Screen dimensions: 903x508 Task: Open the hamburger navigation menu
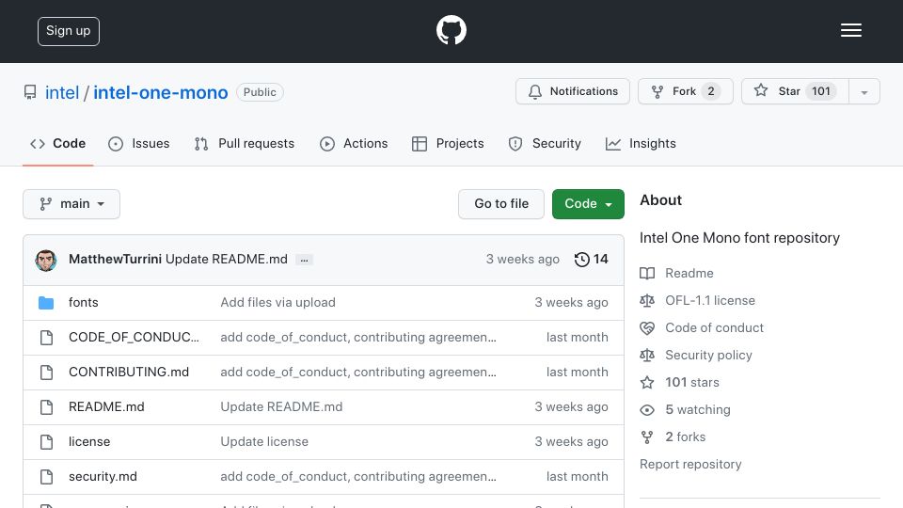[850, 30]
